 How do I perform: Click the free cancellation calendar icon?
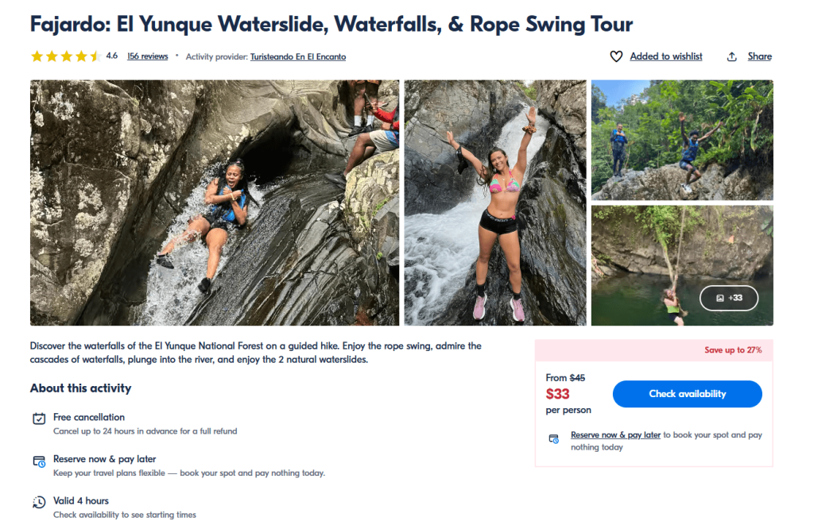click(39, 419)
